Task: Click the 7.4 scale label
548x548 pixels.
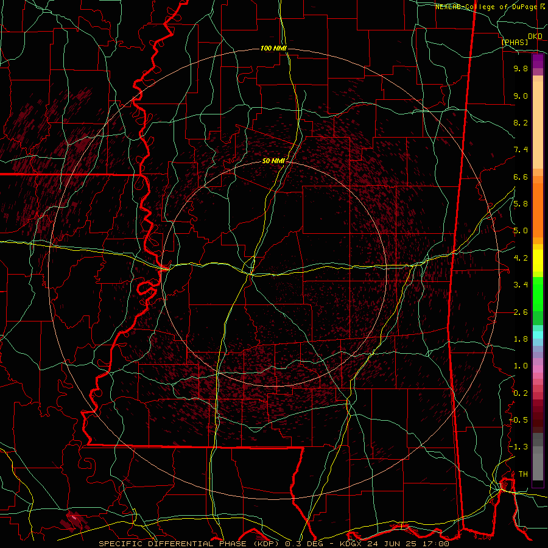Action: tap(521, 150)
